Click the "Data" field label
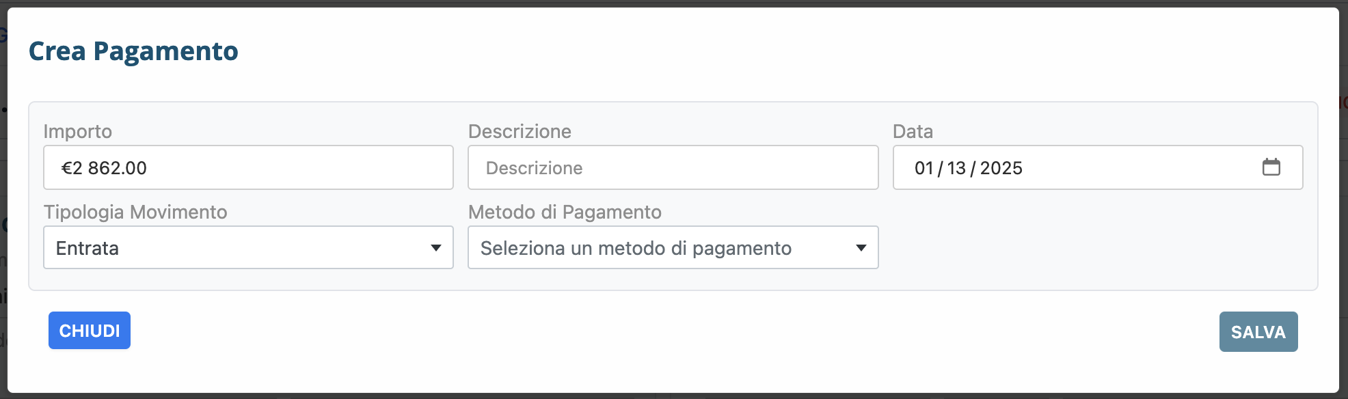The height and width of the screenshot is (399, 1348). (913, 131)
